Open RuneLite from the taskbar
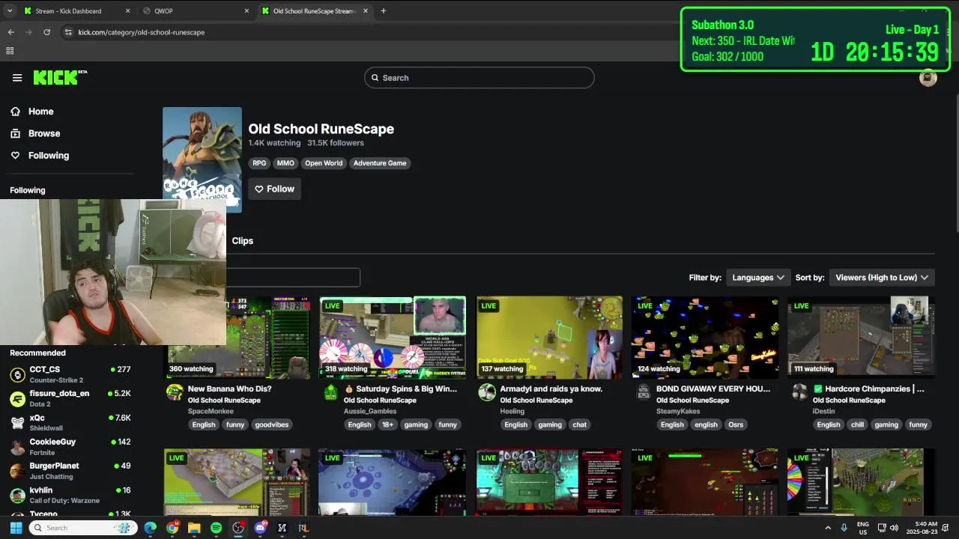 pyautogui.click(x=303, y=528)
